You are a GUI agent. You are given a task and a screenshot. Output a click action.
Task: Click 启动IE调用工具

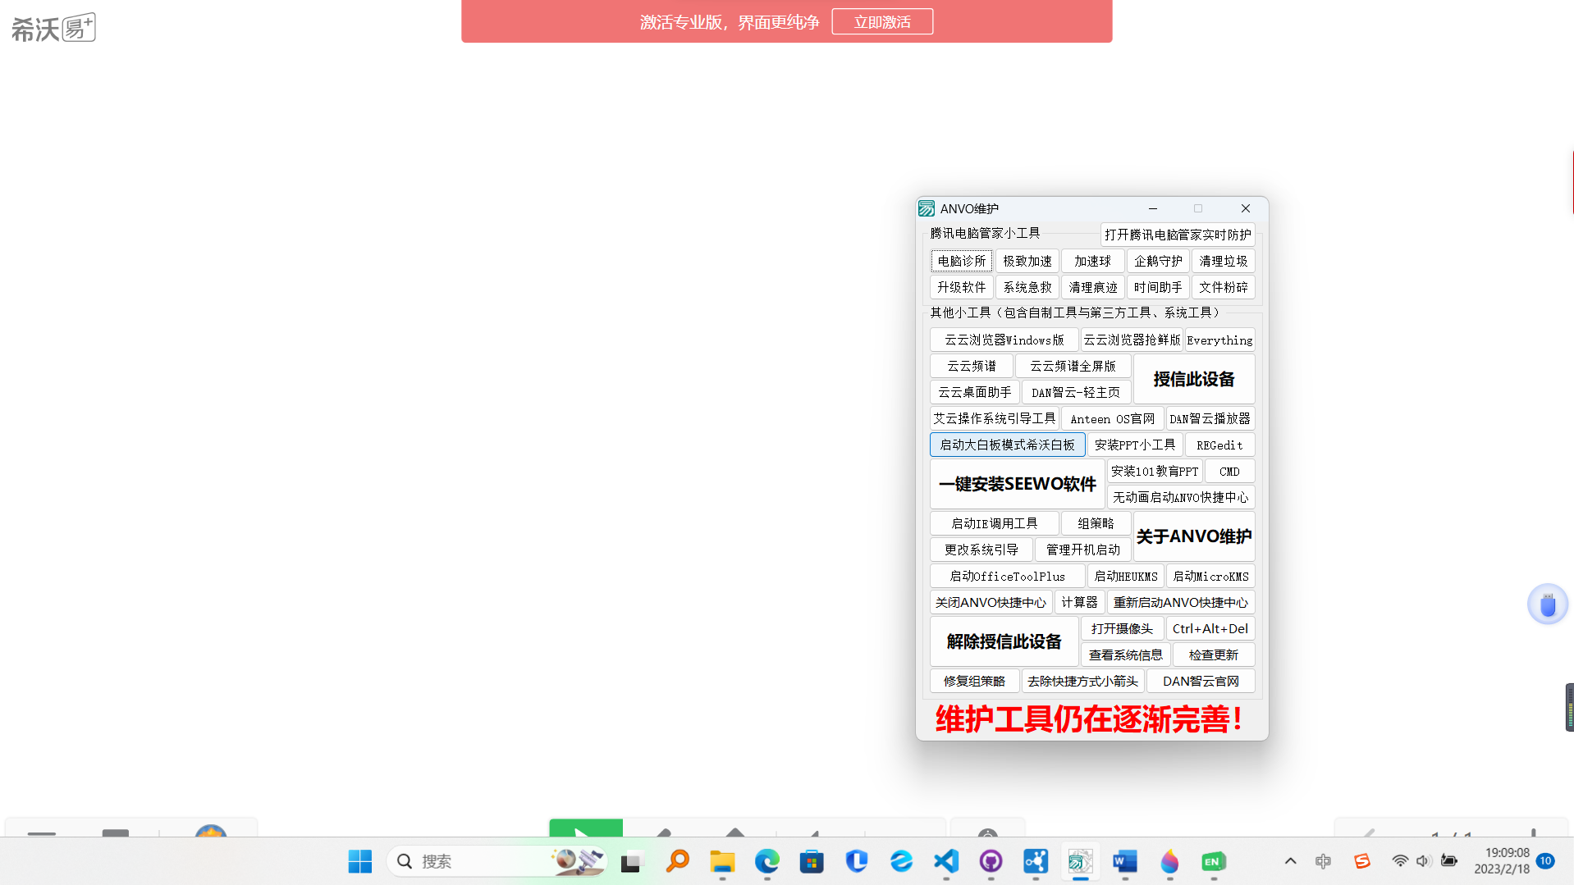pyautogui.click(x=995, y=523)
